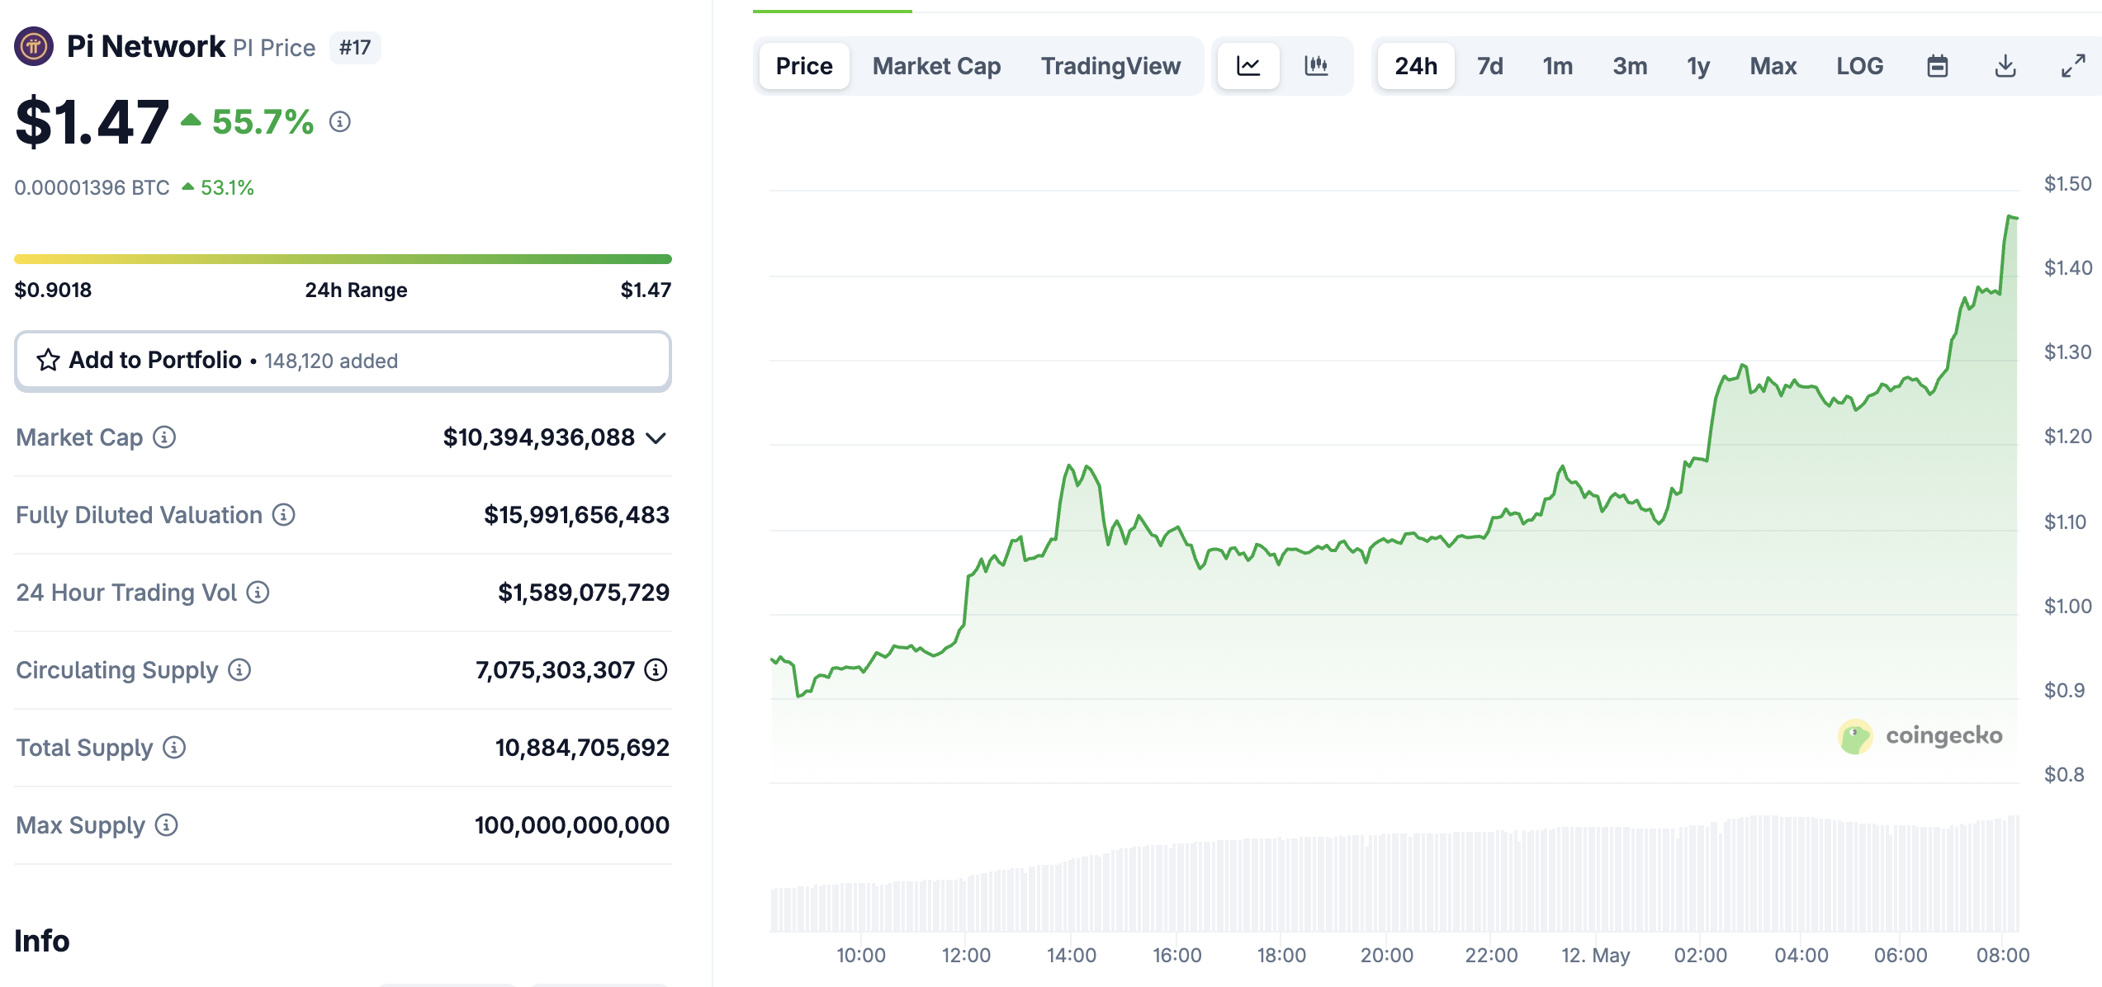Viewport: 2102px width, 987px height.
Task: Expand chart to fullscreen icon
Action: pos(2073,66)
